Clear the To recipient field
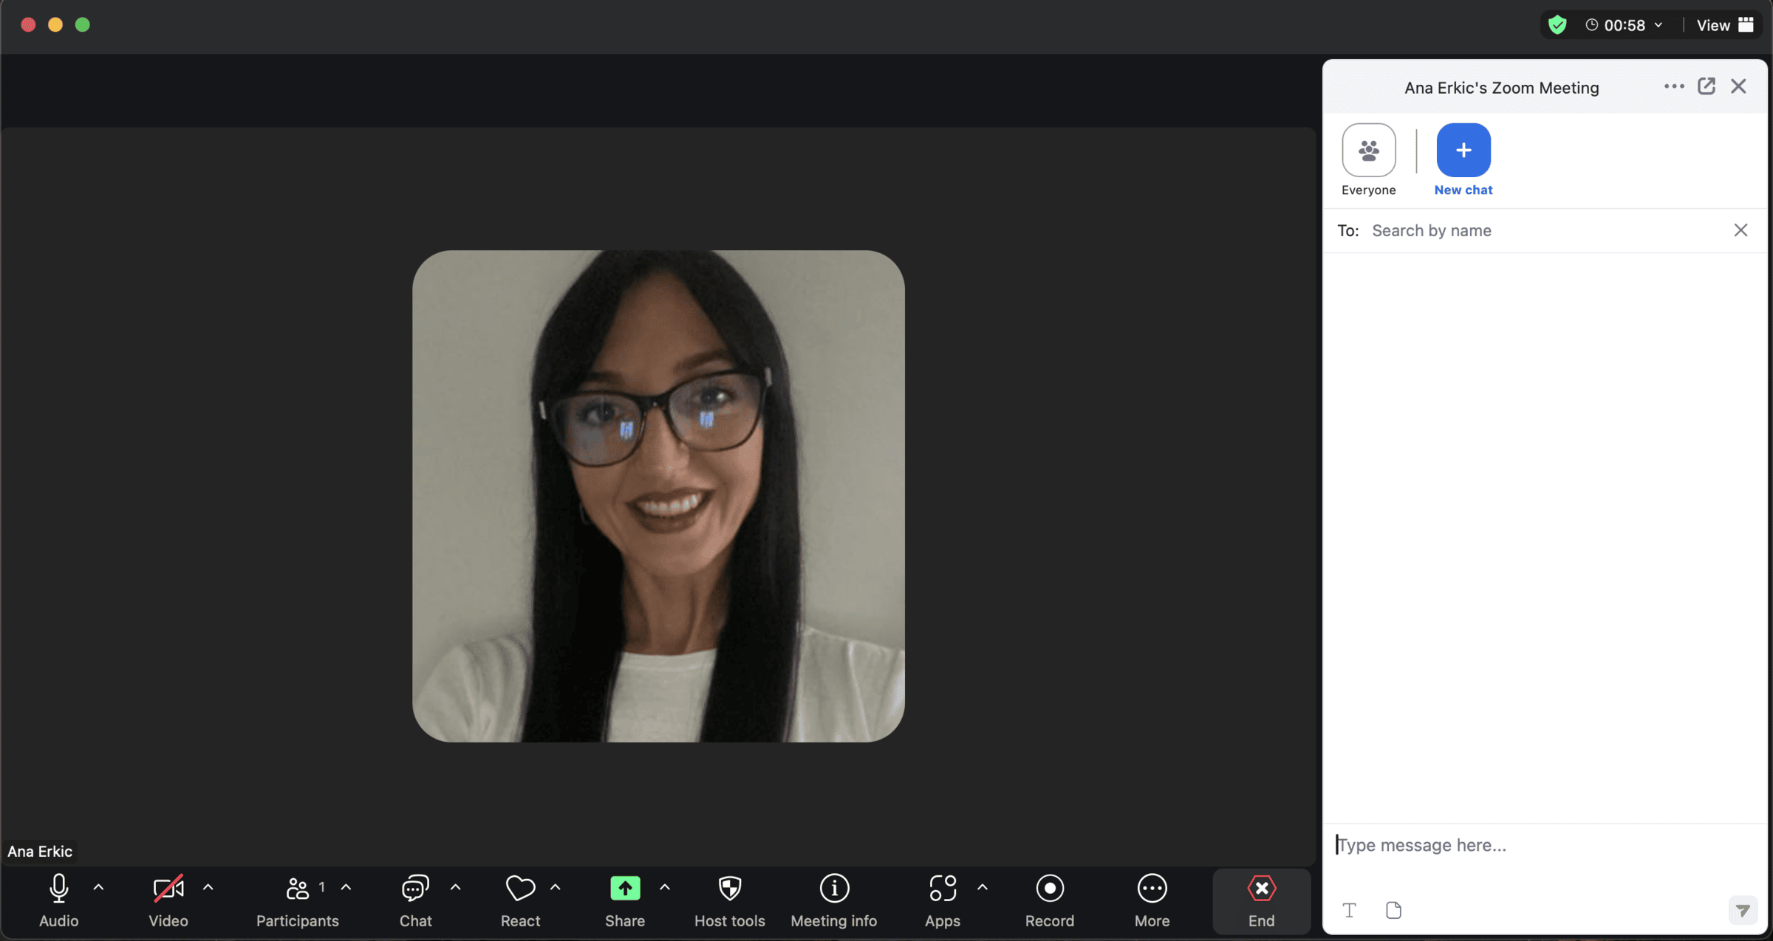1773x941 pixels. pos(1740,230)
